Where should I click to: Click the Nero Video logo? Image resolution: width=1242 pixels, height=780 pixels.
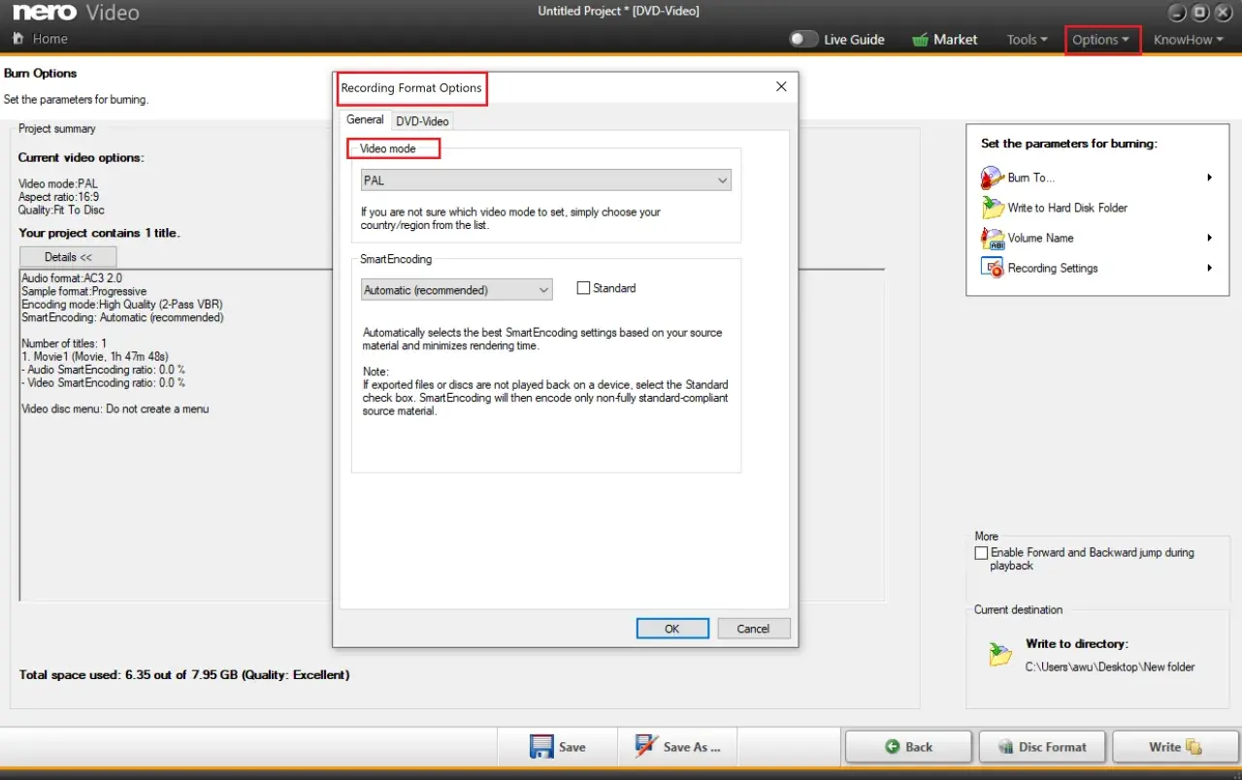(76, 13)
